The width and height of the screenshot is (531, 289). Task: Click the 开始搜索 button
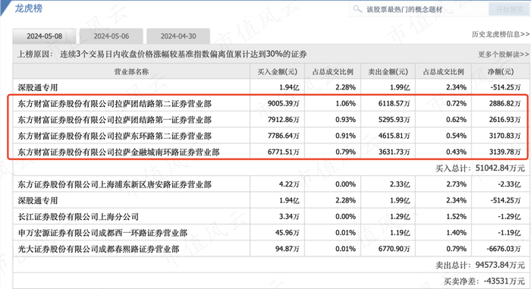[509, 10]
